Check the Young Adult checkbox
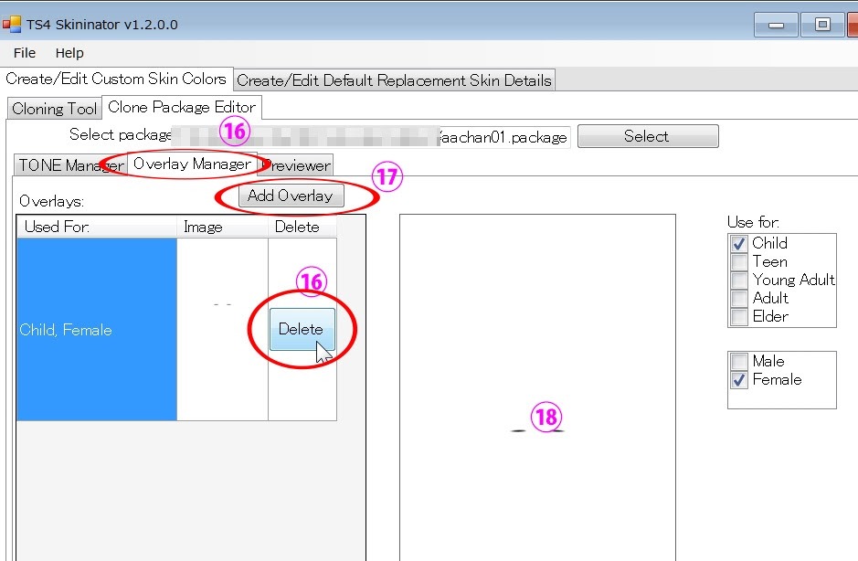 tap(739, 280)
